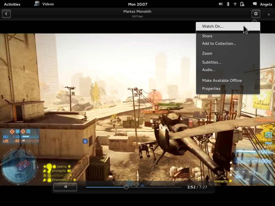Click the Videos app icon in top bar
Viewport: 275px width, 206px height.
37,4
